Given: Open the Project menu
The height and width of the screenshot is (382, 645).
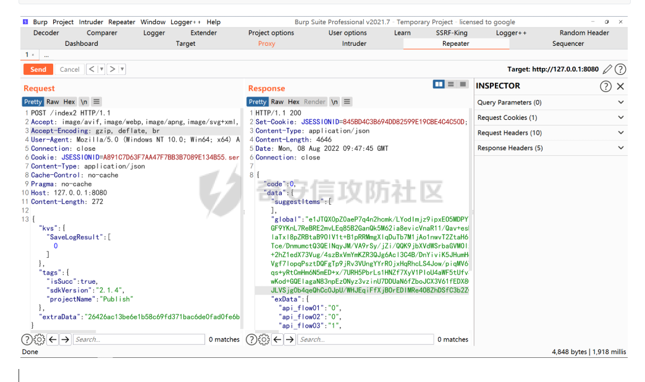Looking at the screenshot, I should coord(63,22).
